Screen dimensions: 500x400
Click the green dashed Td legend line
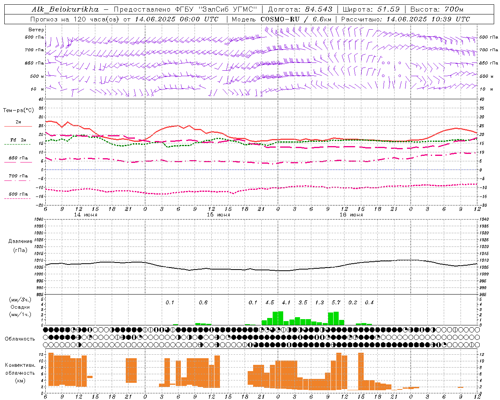(18, 144)
